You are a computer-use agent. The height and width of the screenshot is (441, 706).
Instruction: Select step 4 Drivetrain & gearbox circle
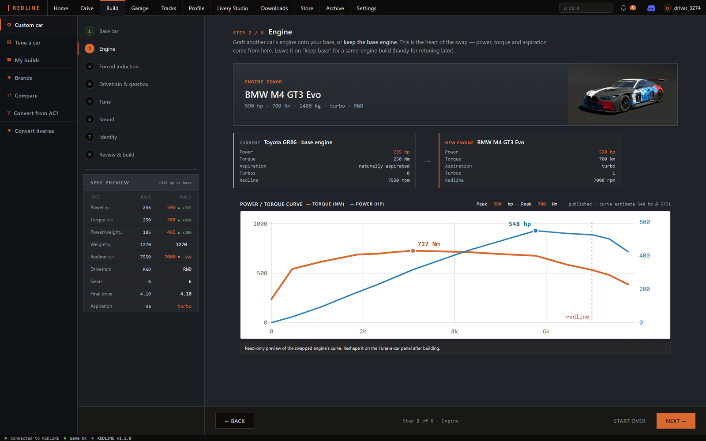click(90, 84)
